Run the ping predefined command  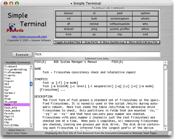coord(94,29)
